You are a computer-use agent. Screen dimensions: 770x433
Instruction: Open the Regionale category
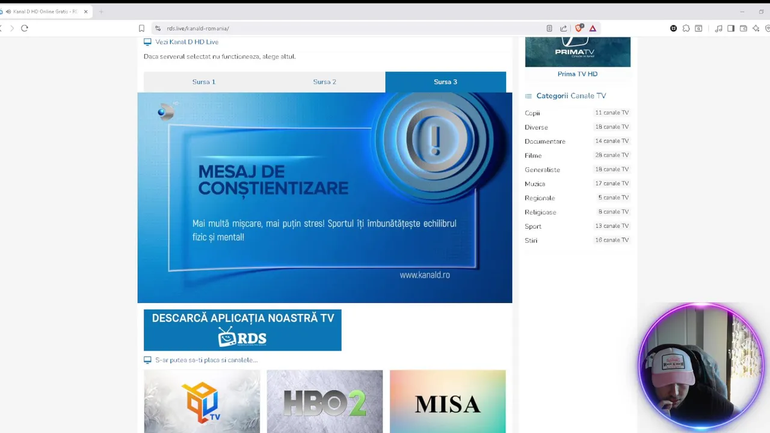coord(540,198)
